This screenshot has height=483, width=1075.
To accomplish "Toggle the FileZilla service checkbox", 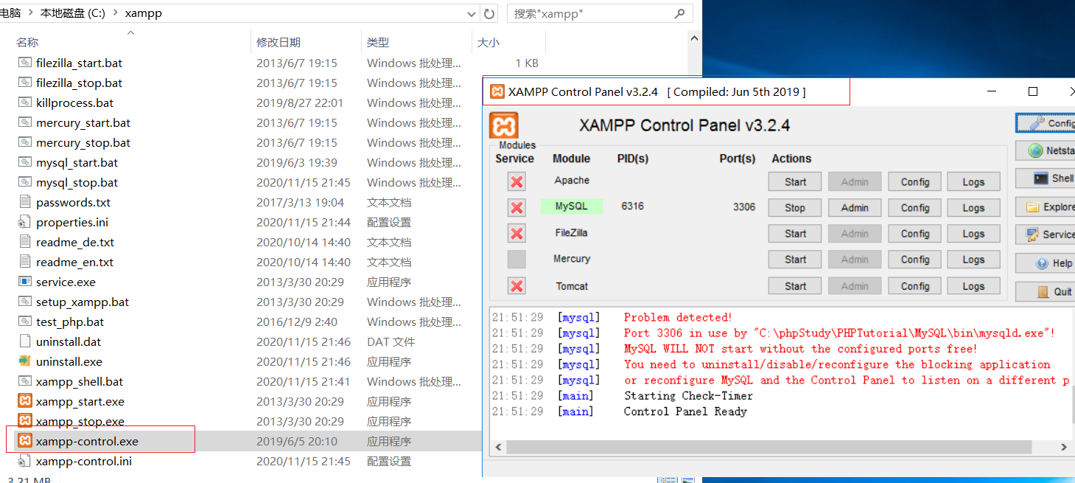I will [x=517, y=234].
